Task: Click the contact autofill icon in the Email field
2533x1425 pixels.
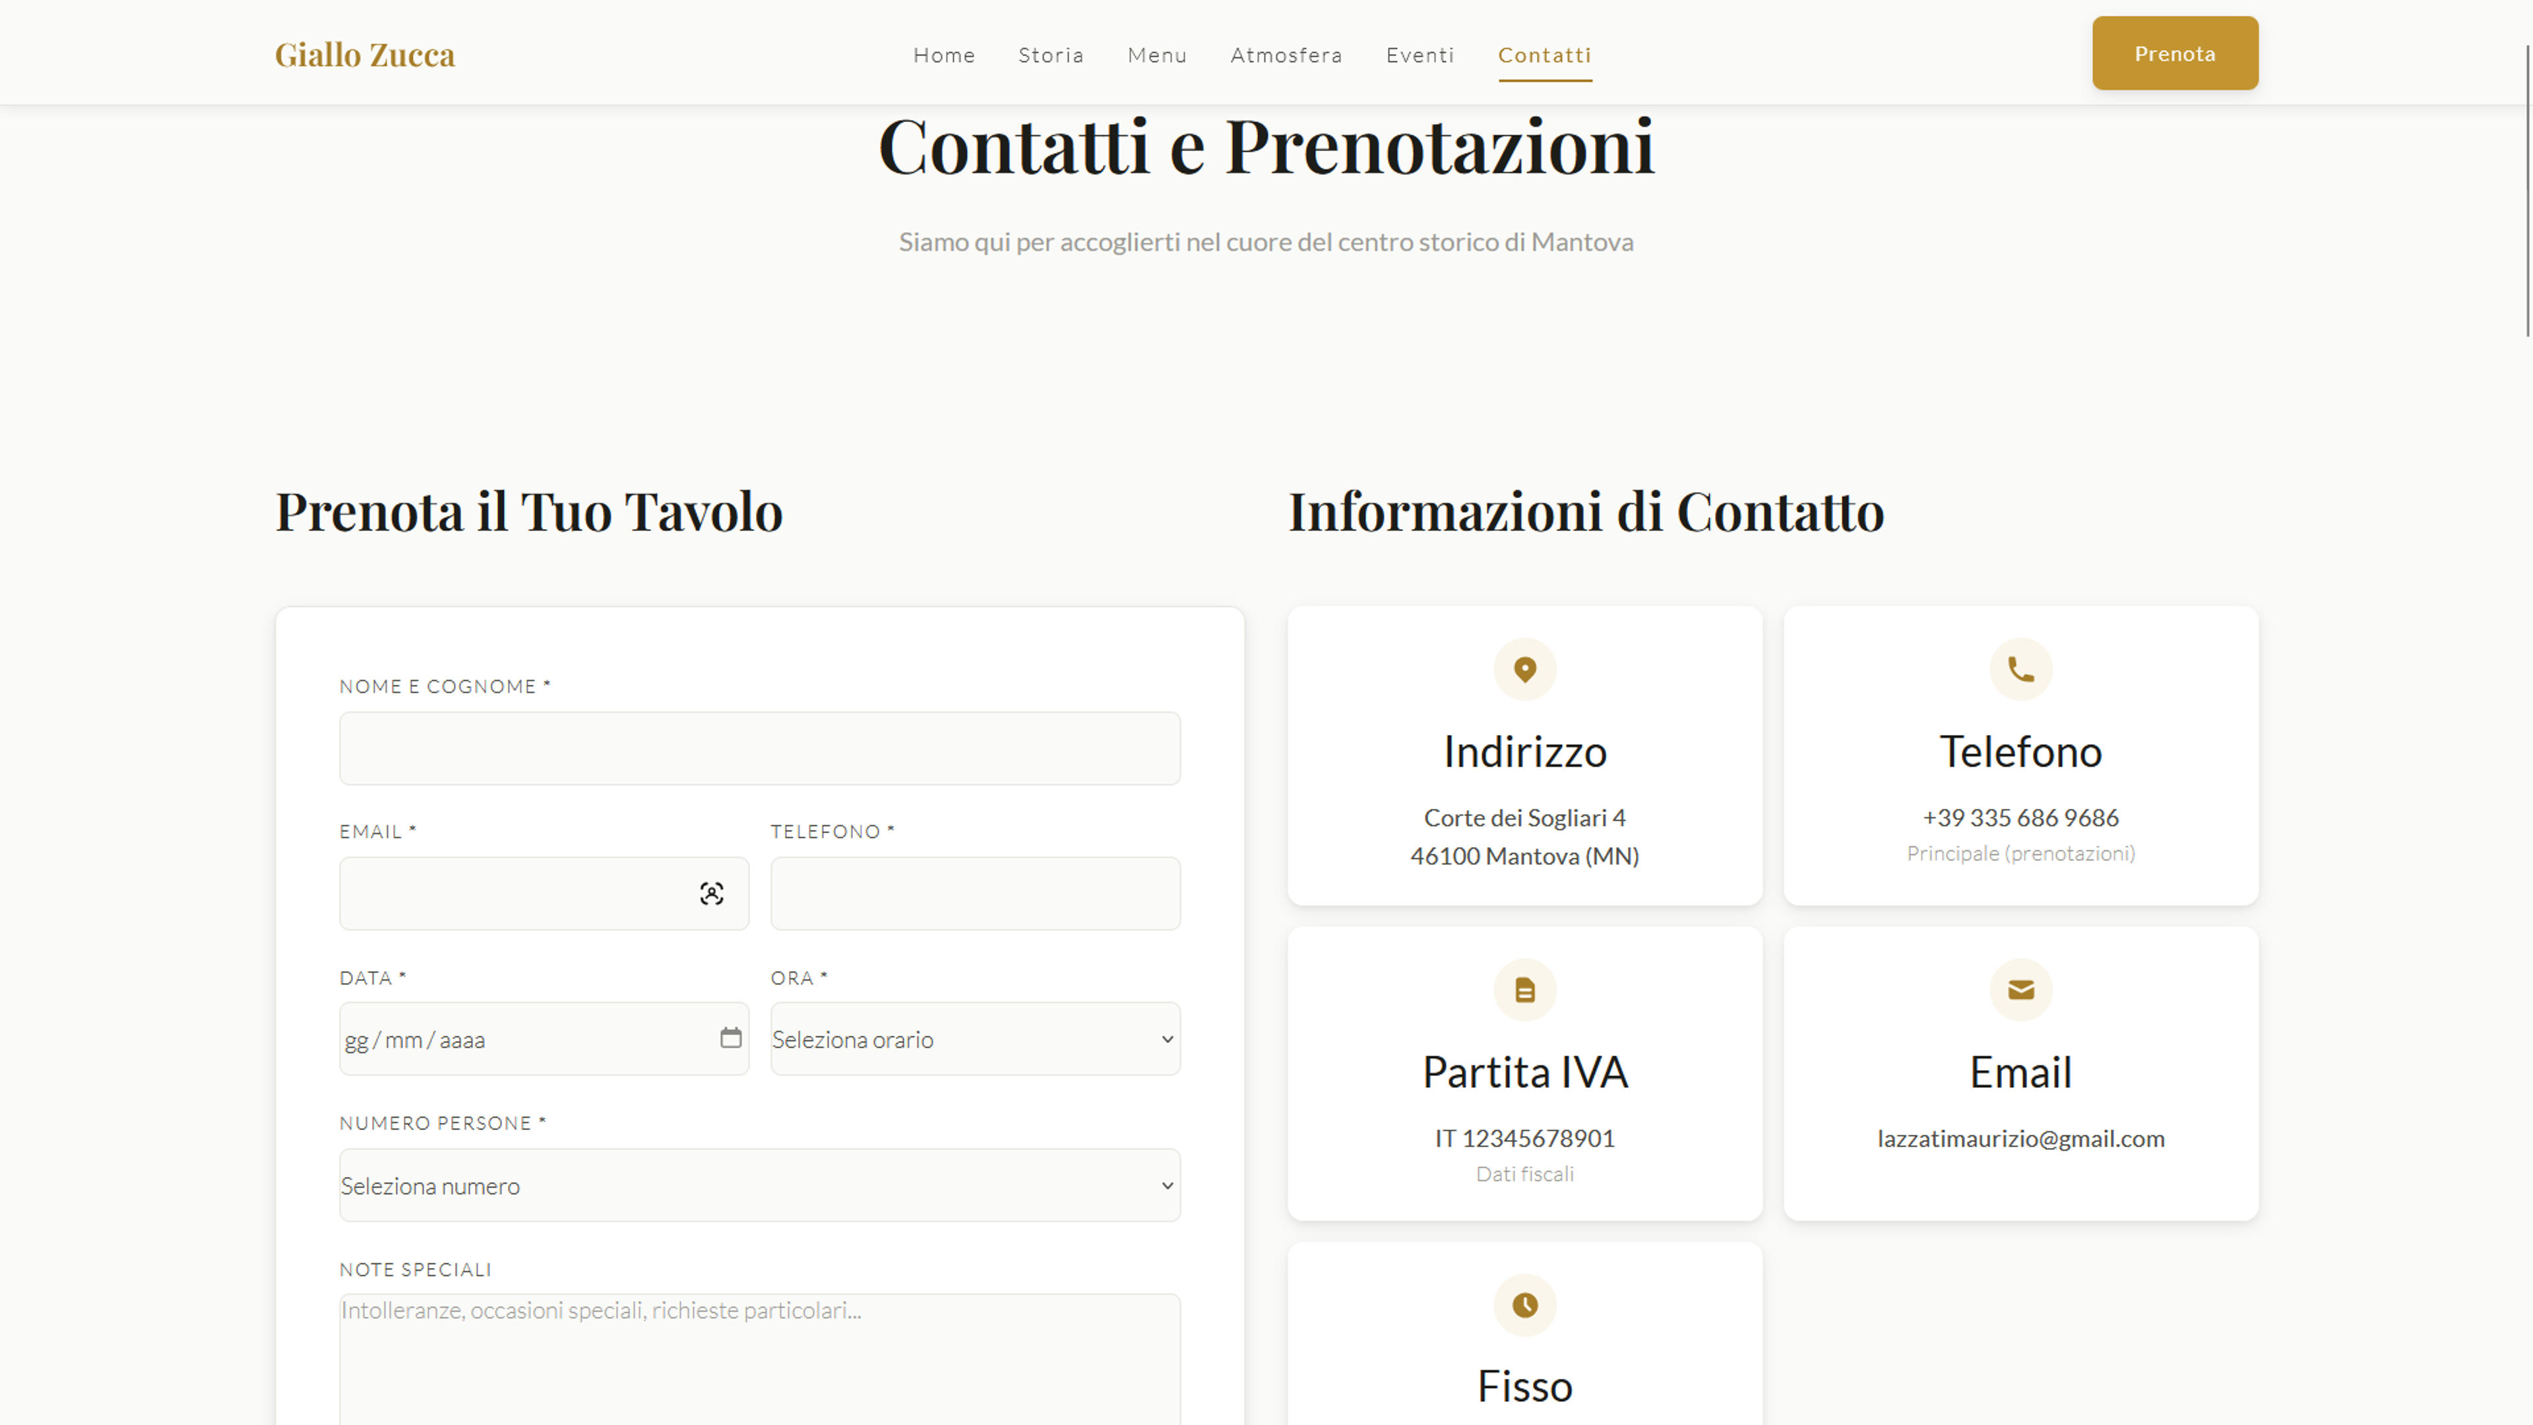Action: (x=712, y=893)
